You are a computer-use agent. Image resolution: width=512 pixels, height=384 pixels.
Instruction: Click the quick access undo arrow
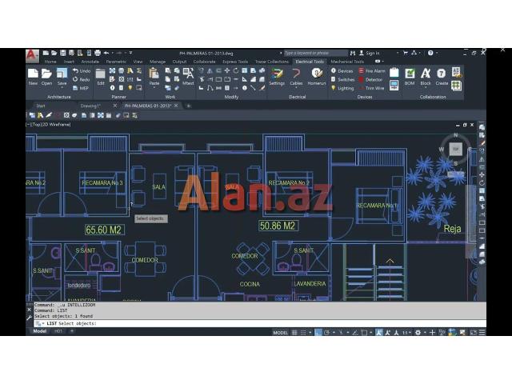pyautogui.click(x=106, y=53)
